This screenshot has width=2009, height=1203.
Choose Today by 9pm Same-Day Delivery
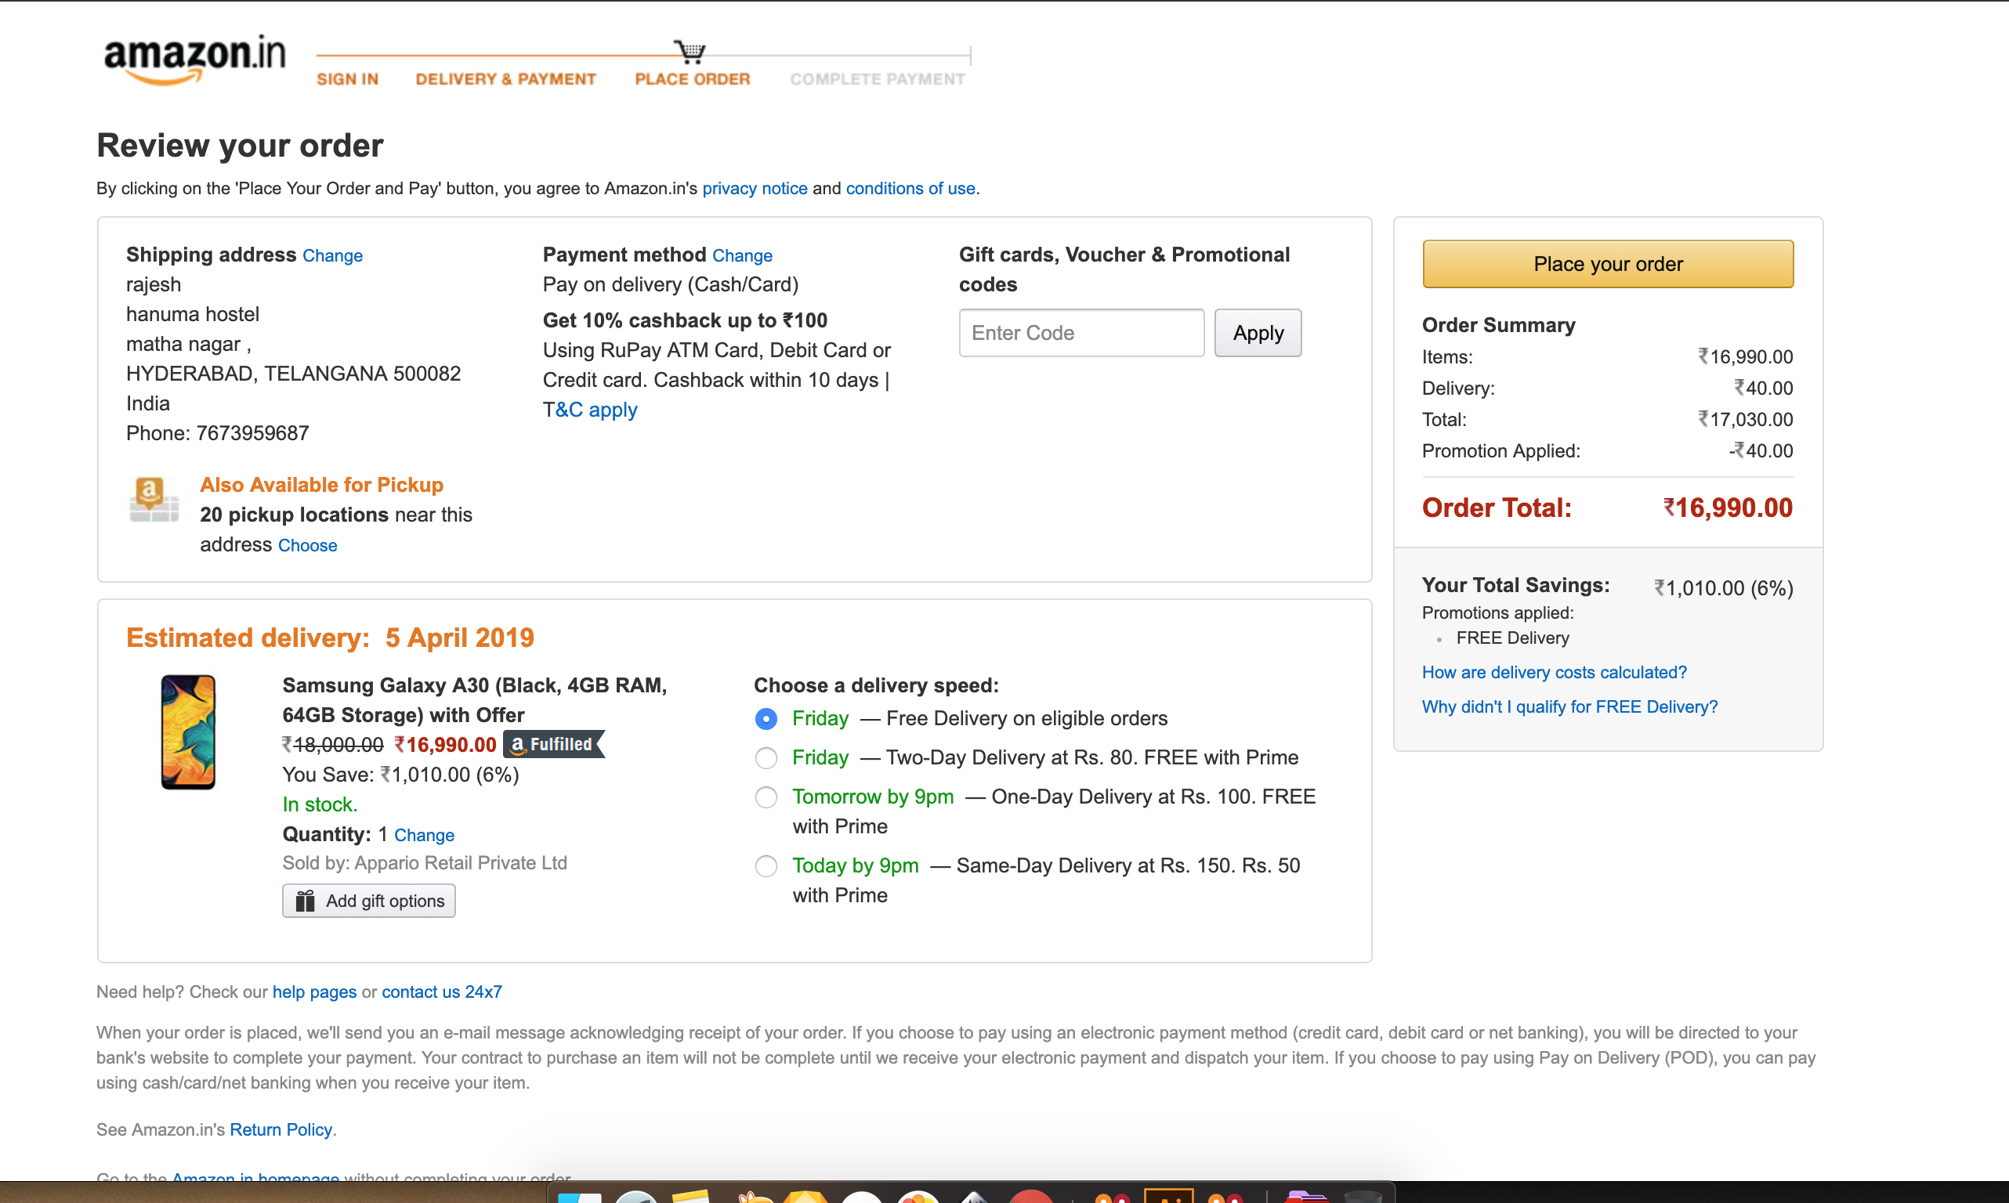pos(766,865)
